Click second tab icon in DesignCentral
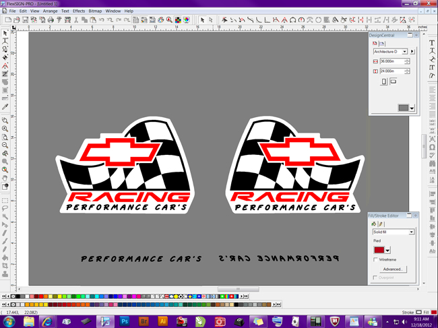 (x=381, y=44)
